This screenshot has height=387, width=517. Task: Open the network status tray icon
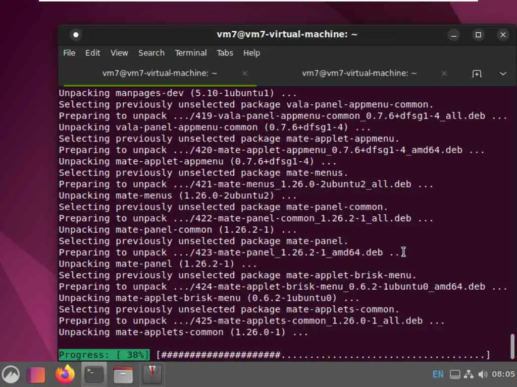(x=469, y=374)
